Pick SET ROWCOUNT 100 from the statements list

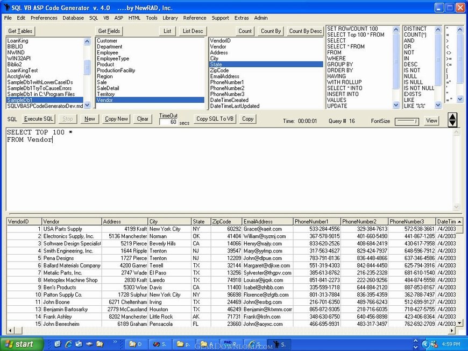point(352,29)
